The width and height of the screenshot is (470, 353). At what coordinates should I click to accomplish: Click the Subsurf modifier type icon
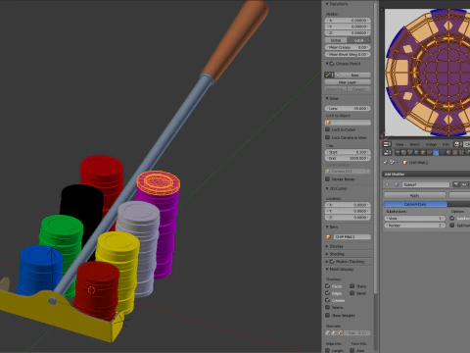(x=397, y=184)
